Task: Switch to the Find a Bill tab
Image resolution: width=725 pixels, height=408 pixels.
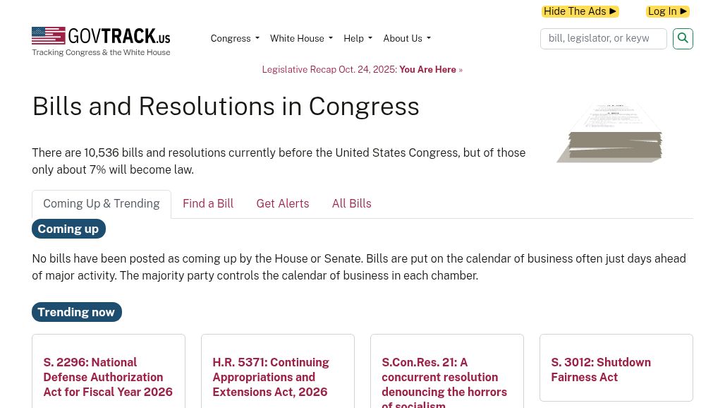Action: pos(208,204)
